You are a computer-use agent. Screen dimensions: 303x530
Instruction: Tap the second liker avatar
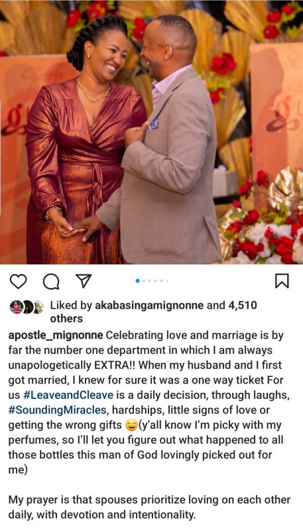tap(27, 307)
